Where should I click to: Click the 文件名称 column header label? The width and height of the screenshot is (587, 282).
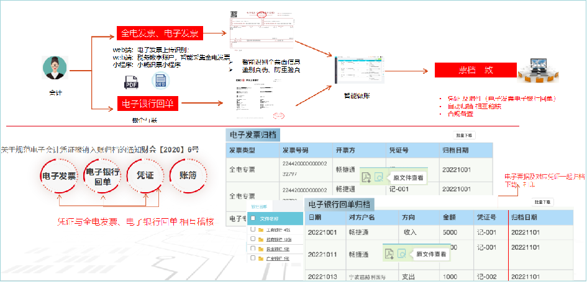pos(270,219)
